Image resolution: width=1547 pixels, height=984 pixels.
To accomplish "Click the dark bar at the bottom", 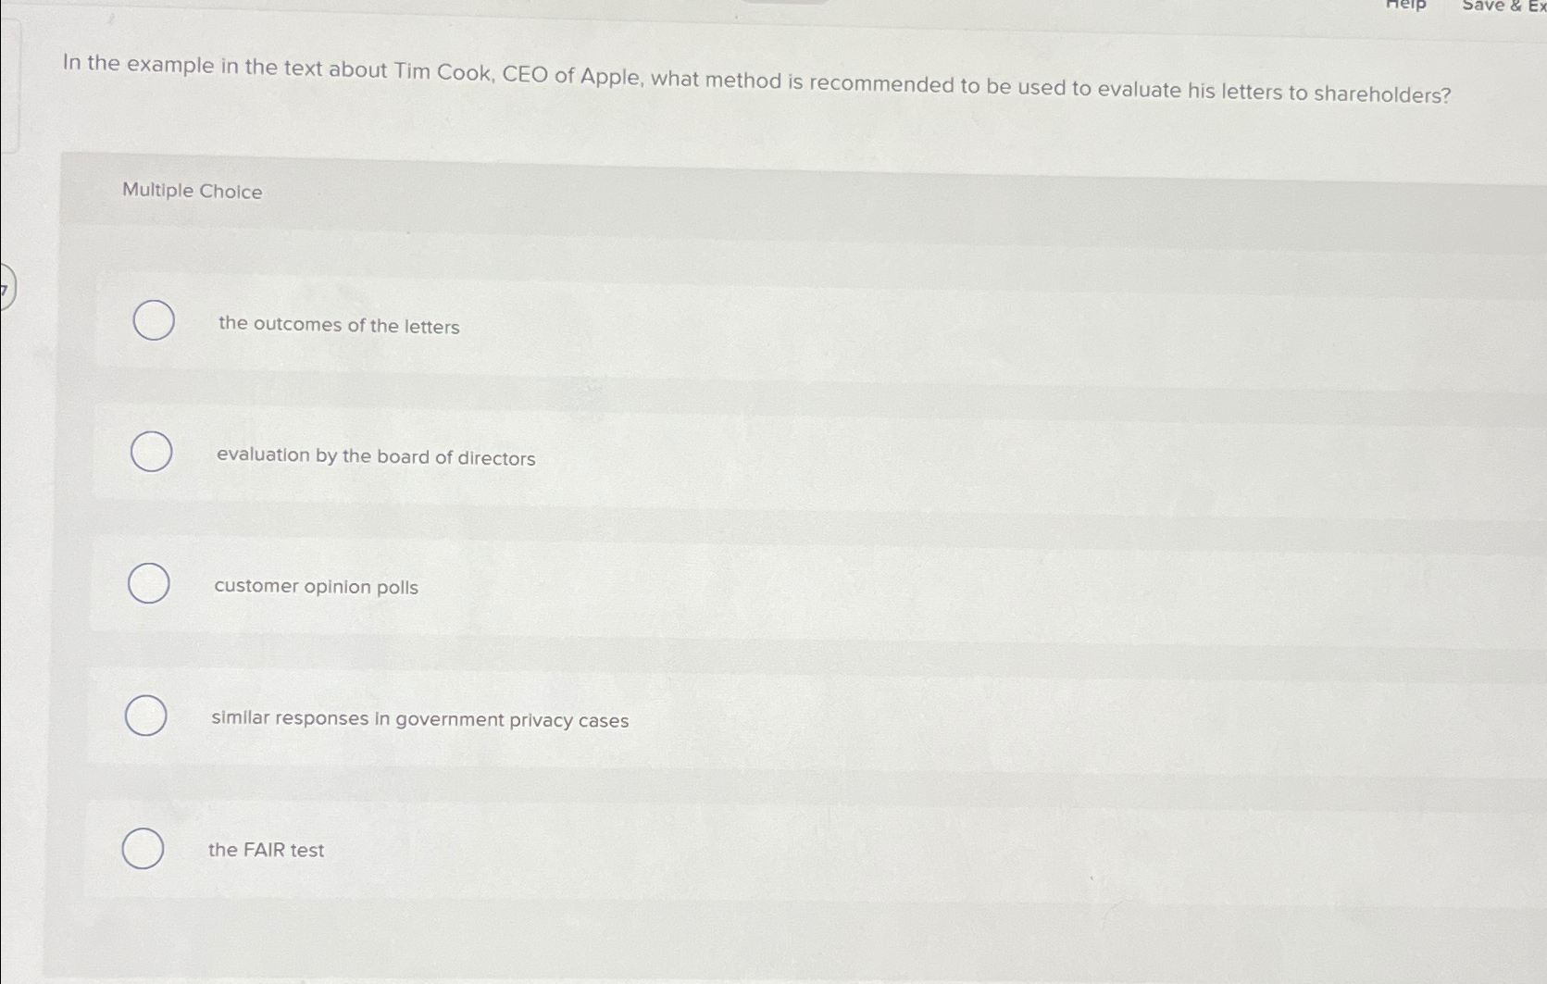I will (x=773, y=977).
